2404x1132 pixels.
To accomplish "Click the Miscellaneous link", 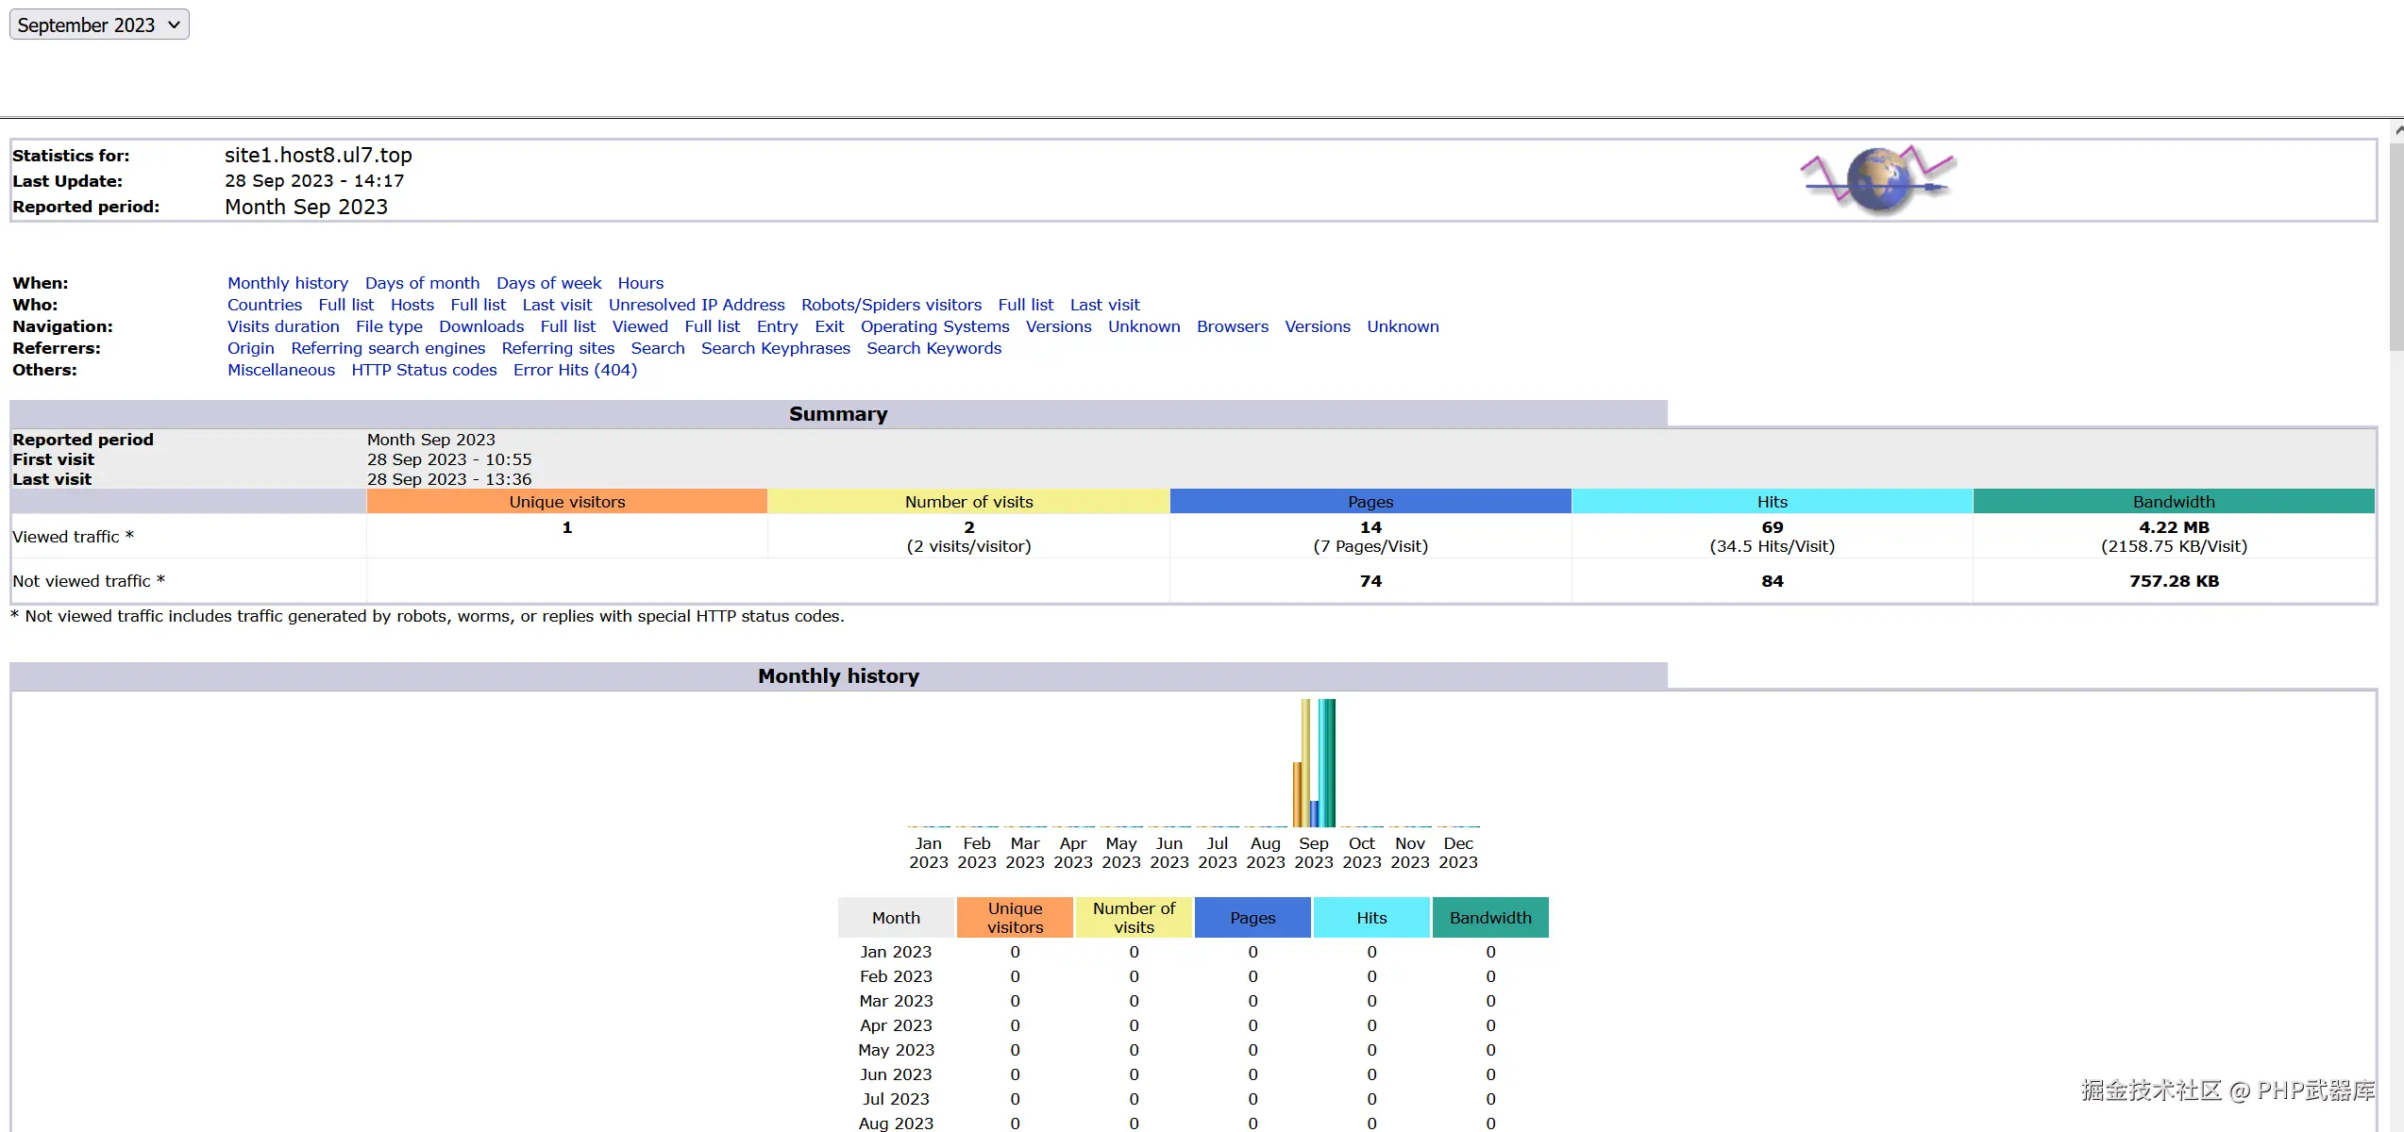I will (281, 370).
